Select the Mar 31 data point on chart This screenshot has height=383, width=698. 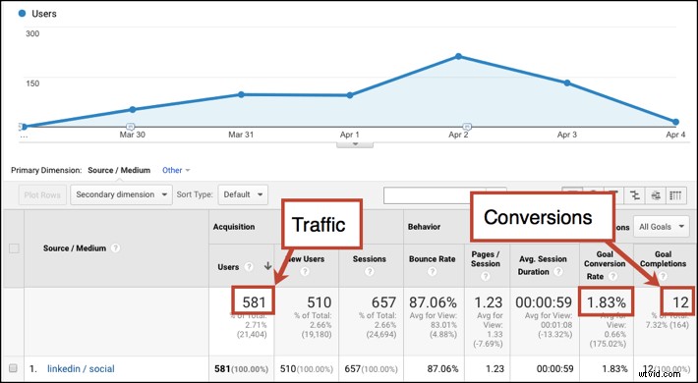point(241,94)
